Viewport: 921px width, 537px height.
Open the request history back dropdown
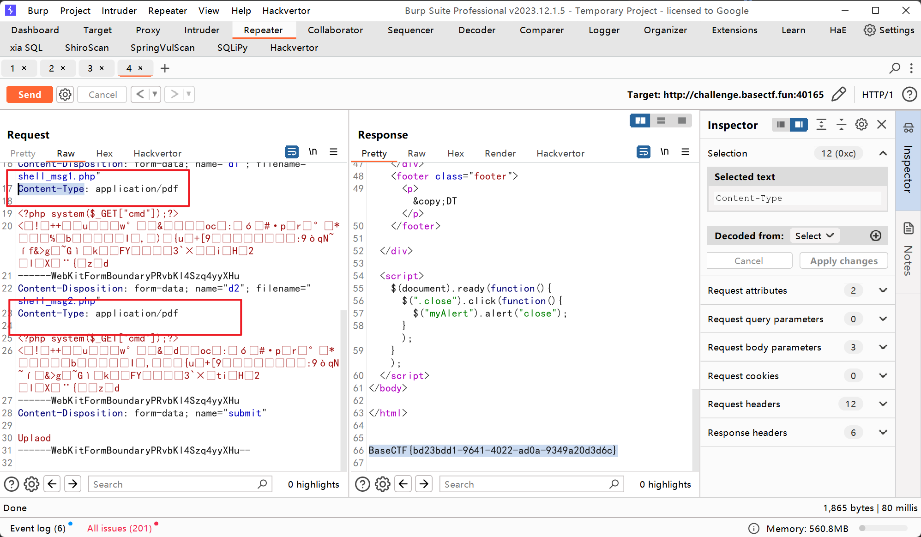pyautogui.click(x=155, y=94)
